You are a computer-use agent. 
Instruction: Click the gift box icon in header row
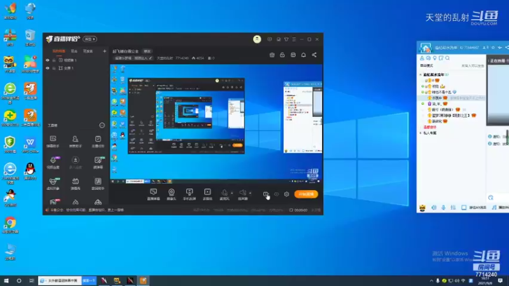click(x=272, y=55)
